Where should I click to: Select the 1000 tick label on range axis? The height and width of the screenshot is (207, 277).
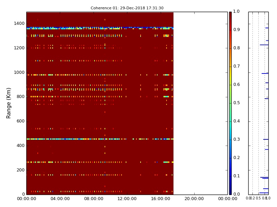(x=19, y=72)
